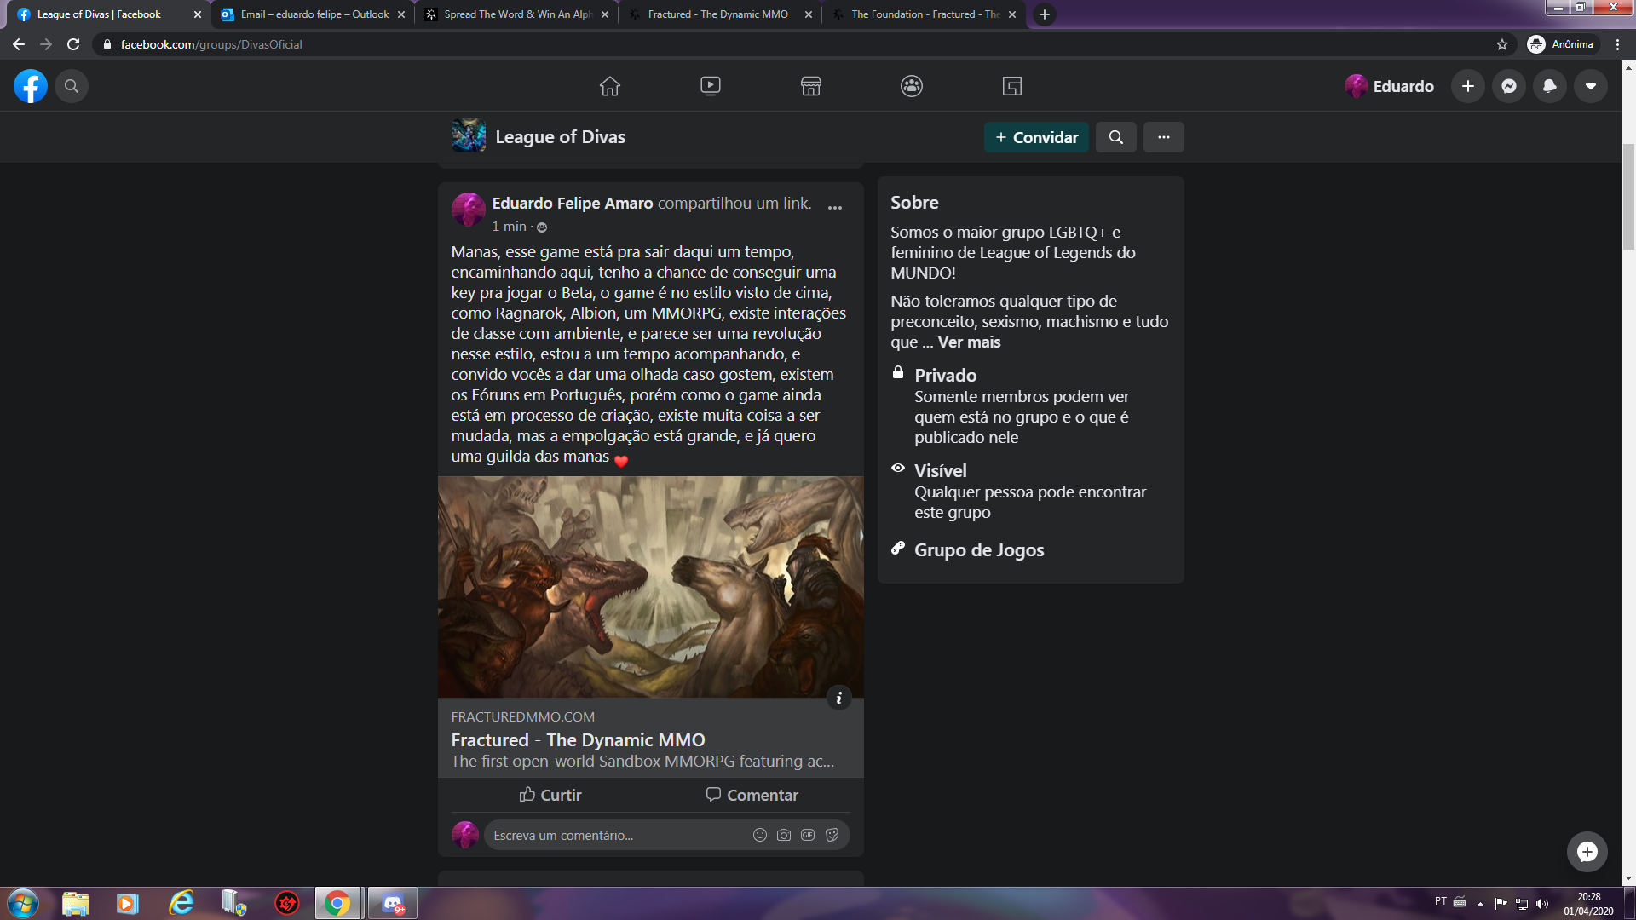Image resolution: width=1636 pixels, height=920 pixels.
Task: Show hidden tray icons arrow
Action: click(x=1480, y=904)
